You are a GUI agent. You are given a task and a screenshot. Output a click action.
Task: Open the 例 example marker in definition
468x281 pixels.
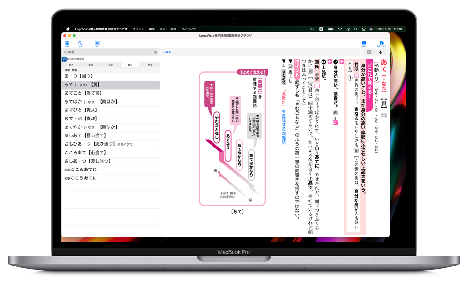tap(335, 114)
